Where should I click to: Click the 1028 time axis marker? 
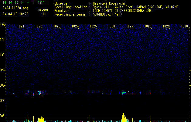[x=148, y=26]
